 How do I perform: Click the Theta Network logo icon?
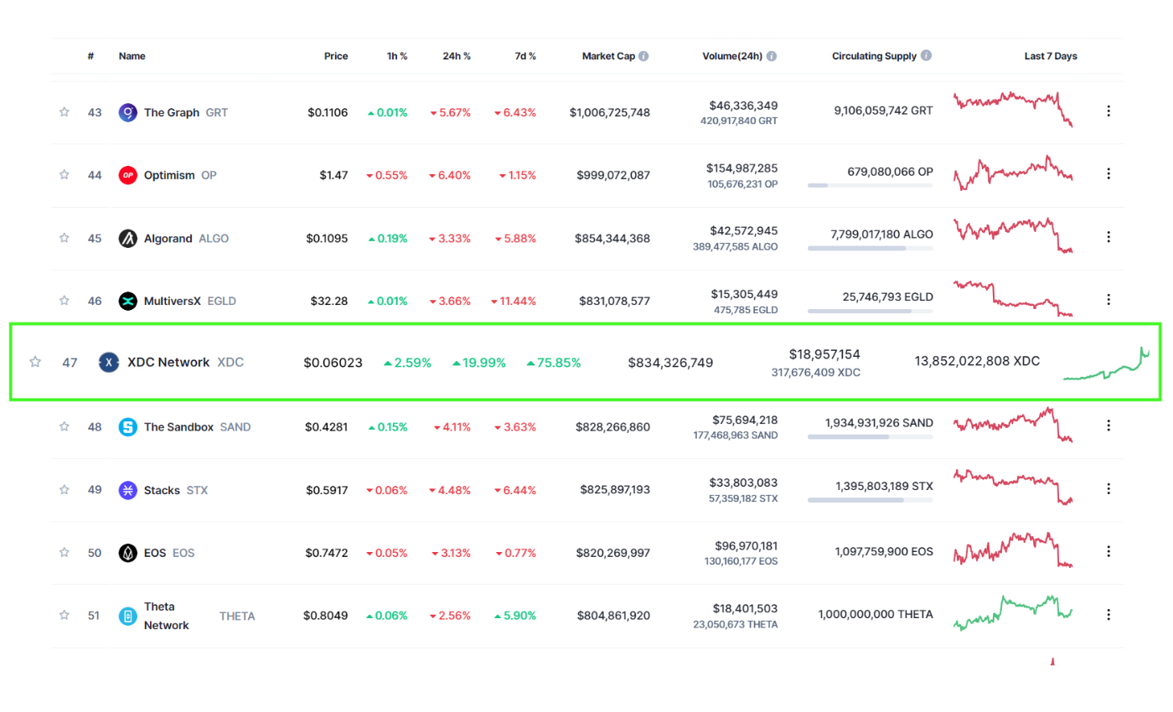pos(127,617)
